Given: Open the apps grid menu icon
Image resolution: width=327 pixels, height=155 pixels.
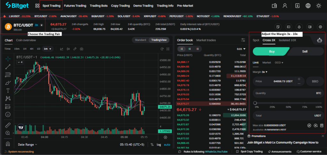Looking at the screenshot, I should pyautogui.click(x=37, y=6).
